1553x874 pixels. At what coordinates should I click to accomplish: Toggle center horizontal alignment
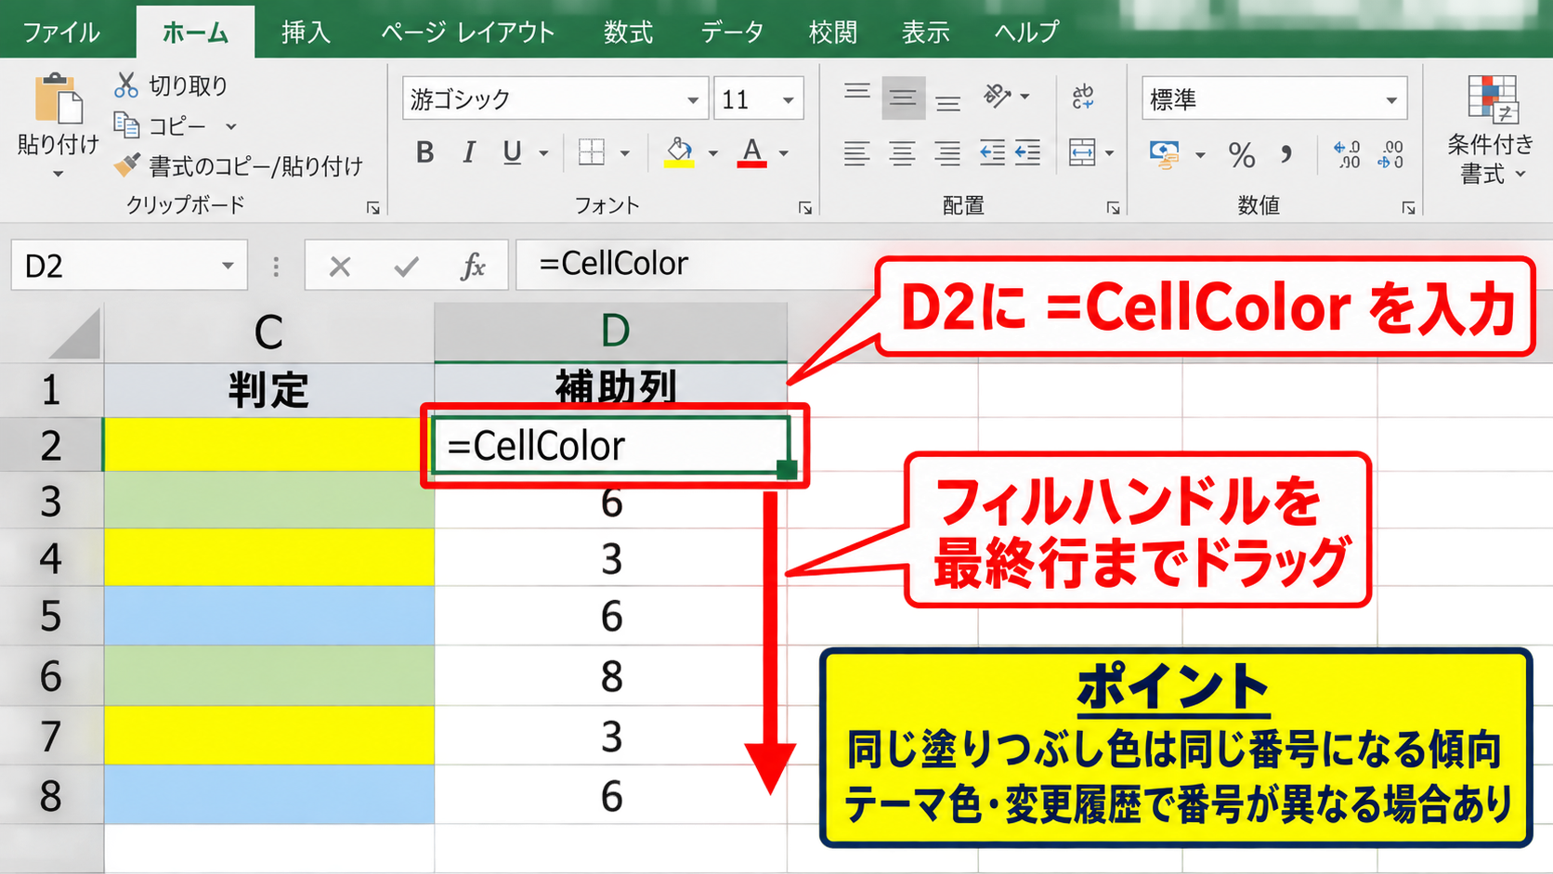click(x=902, y=152)
